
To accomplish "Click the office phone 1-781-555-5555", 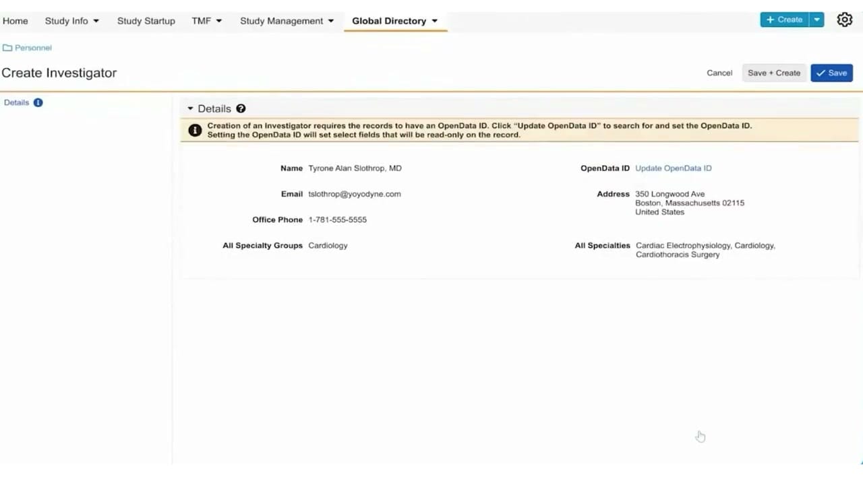I will click(338, 220).
